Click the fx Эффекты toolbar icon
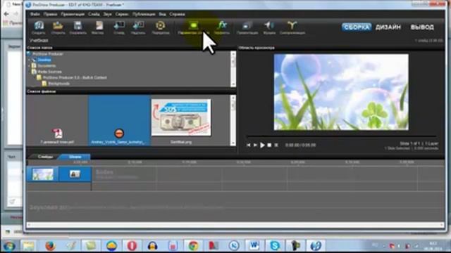Image resolution: width=451 pixels, height=253 pixels. 222,27
